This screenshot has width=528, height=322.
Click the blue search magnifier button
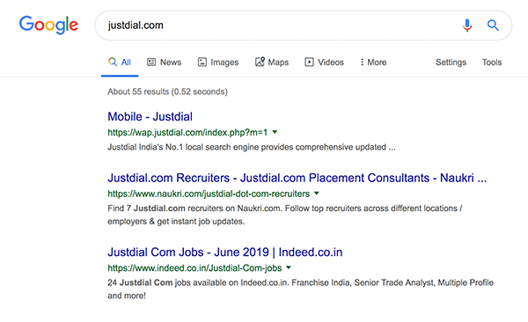coord(493,26)
